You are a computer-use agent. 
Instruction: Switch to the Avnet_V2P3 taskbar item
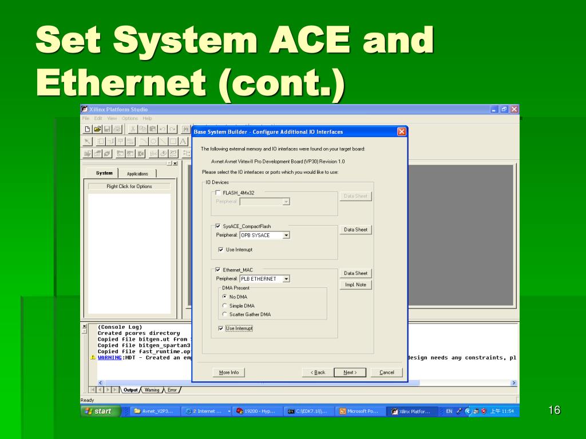point(155,412)
